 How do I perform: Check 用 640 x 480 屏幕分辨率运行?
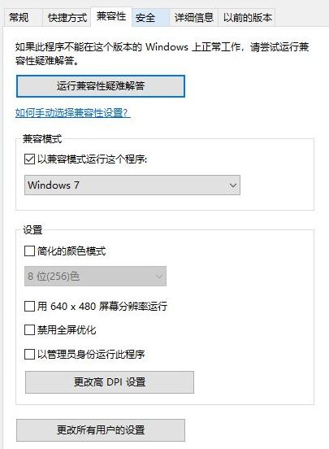click(30, 306)
